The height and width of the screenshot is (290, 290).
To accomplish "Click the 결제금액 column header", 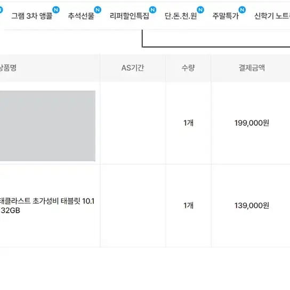I will click(x=252, y=68).
